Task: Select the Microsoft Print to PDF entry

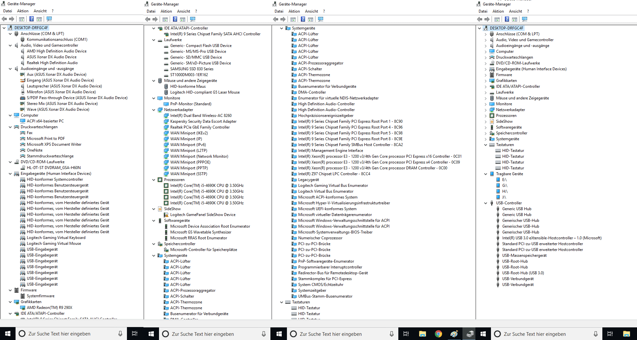Action: point(46,139)
